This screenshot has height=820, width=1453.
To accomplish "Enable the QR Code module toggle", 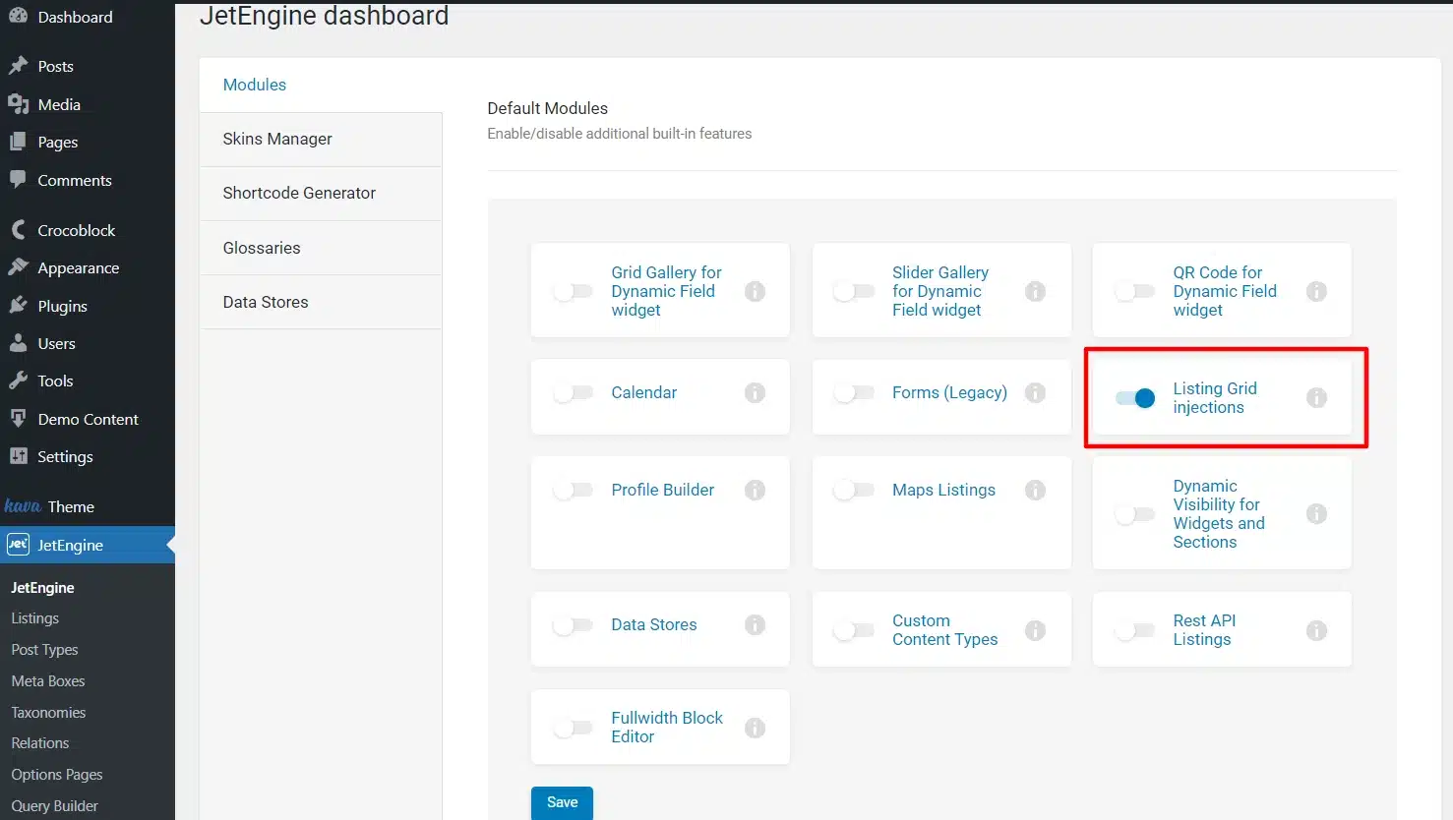I will tap(1134, 291).
